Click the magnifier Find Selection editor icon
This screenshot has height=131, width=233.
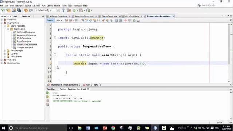pos(83,20)
